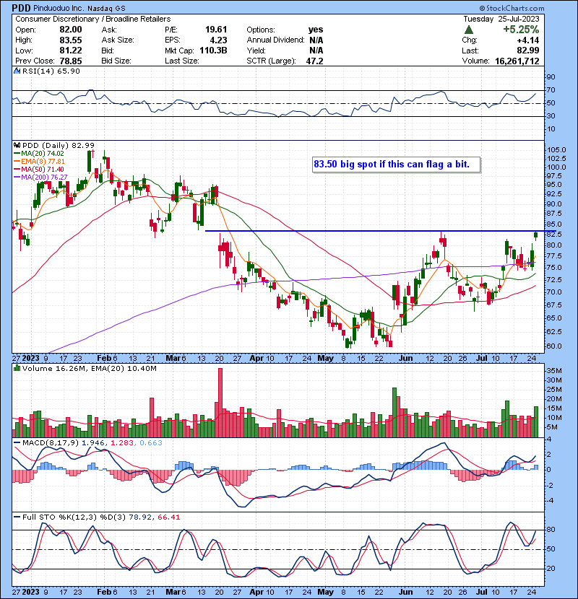This screenshot has width=578, height=599.
Task: Click the green up-triangle price change icon
Action: (469, 30)
